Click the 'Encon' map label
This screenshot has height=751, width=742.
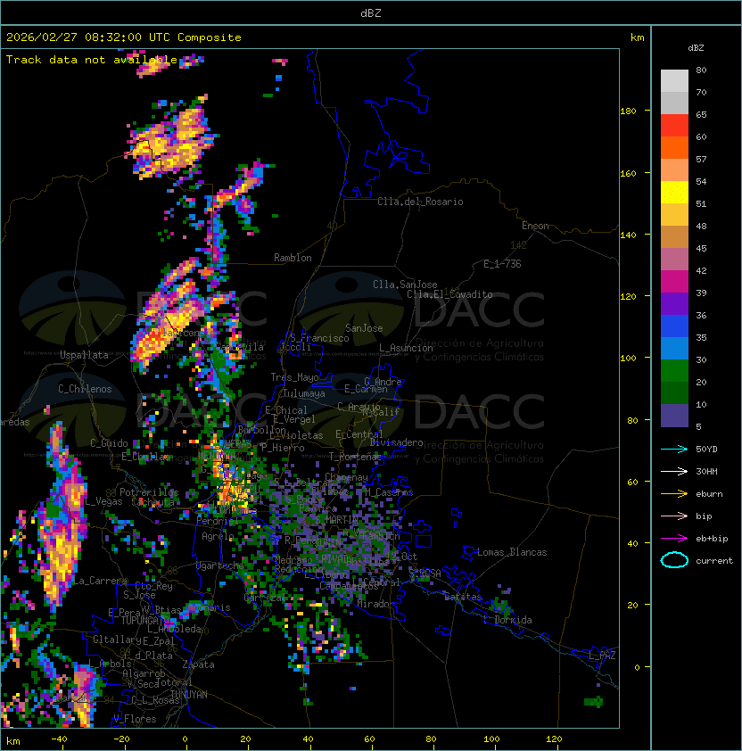(x=535, y=226)
